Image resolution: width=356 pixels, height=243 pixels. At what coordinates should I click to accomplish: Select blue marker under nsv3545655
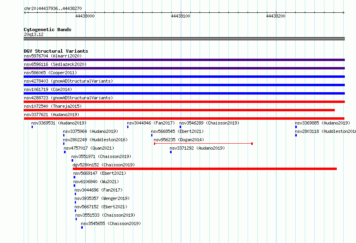pos(82,227)
